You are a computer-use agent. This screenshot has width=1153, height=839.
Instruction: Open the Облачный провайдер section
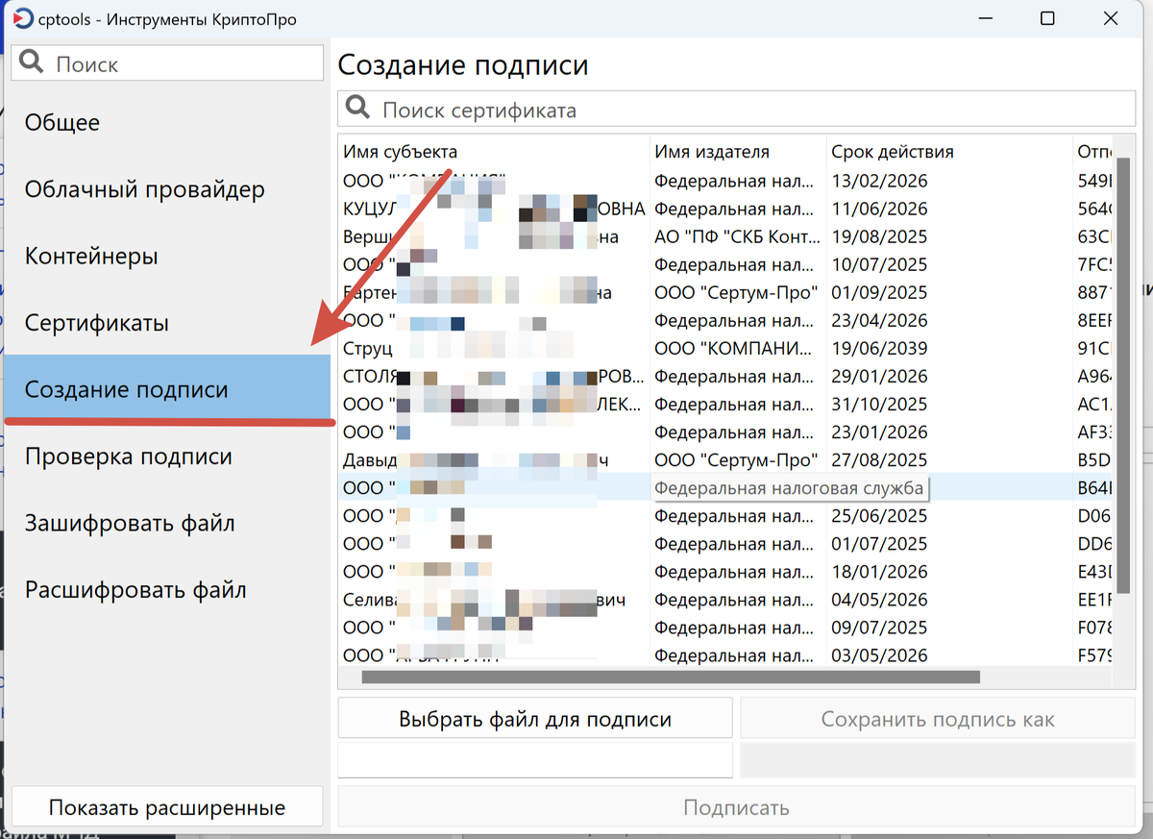pos(167,189)
